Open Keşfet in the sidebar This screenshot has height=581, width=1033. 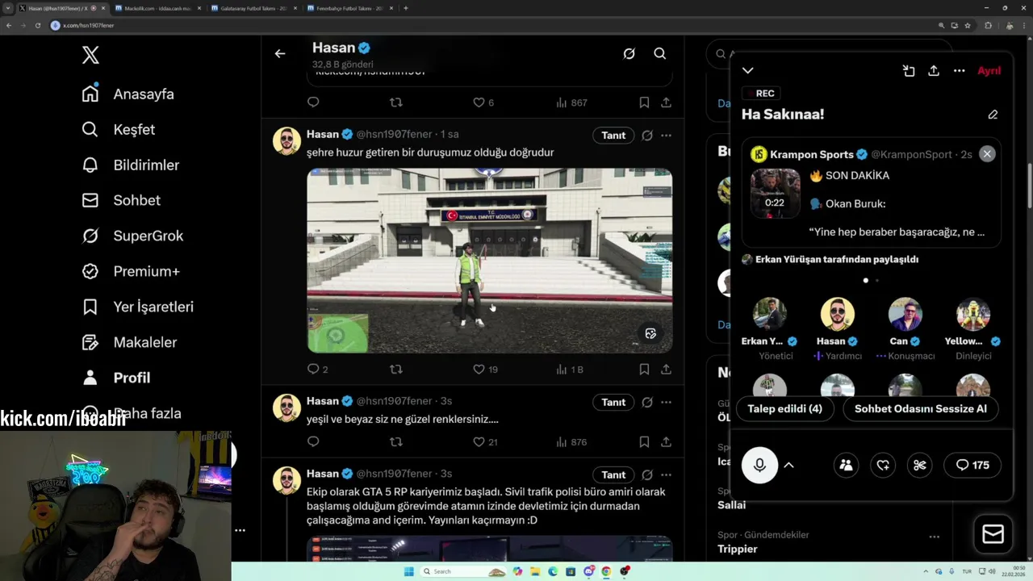coord(119,129)
